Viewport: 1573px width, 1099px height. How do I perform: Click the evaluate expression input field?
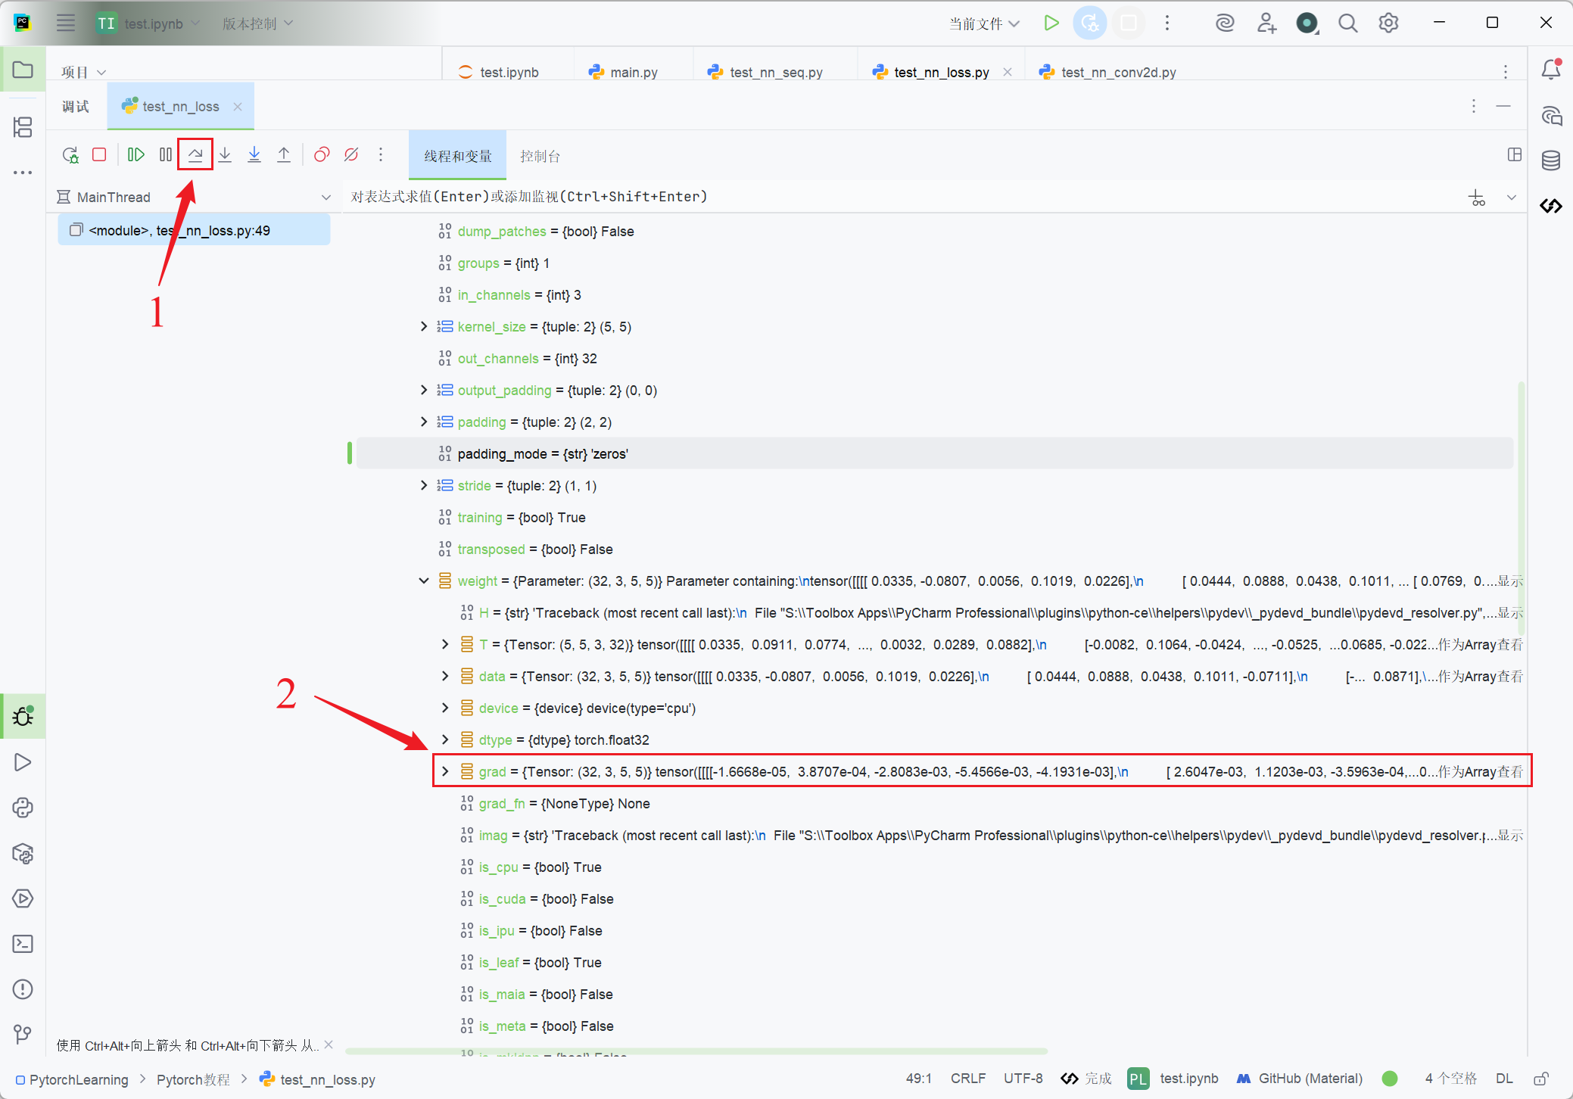833,197
